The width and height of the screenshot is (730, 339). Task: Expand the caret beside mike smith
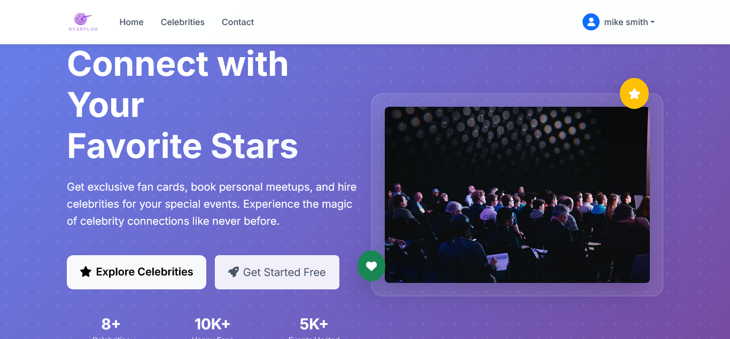click(653, 22)
